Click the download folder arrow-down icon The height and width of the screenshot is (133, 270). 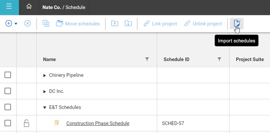point(128,23)
